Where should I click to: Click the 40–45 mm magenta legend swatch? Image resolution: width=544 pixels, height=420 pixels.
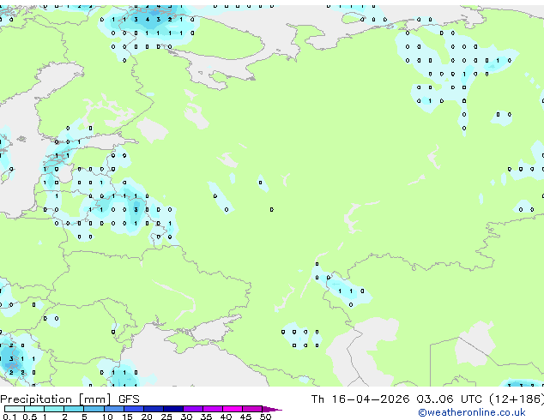(x=233, y=409)
